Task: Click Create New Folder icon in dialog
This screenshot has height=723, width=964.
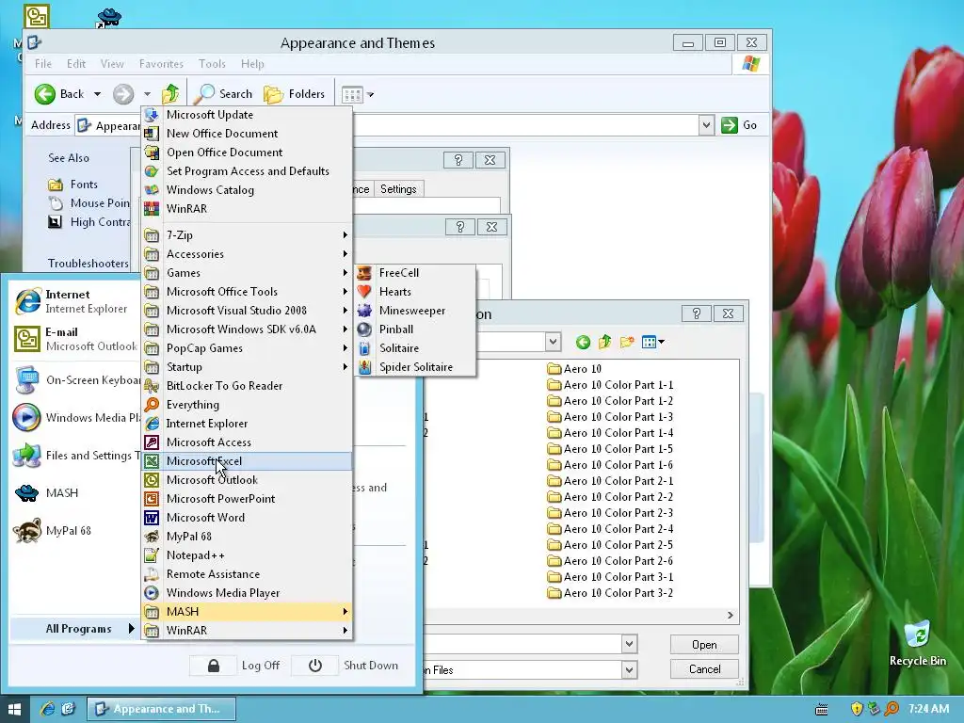Action: 626,342
